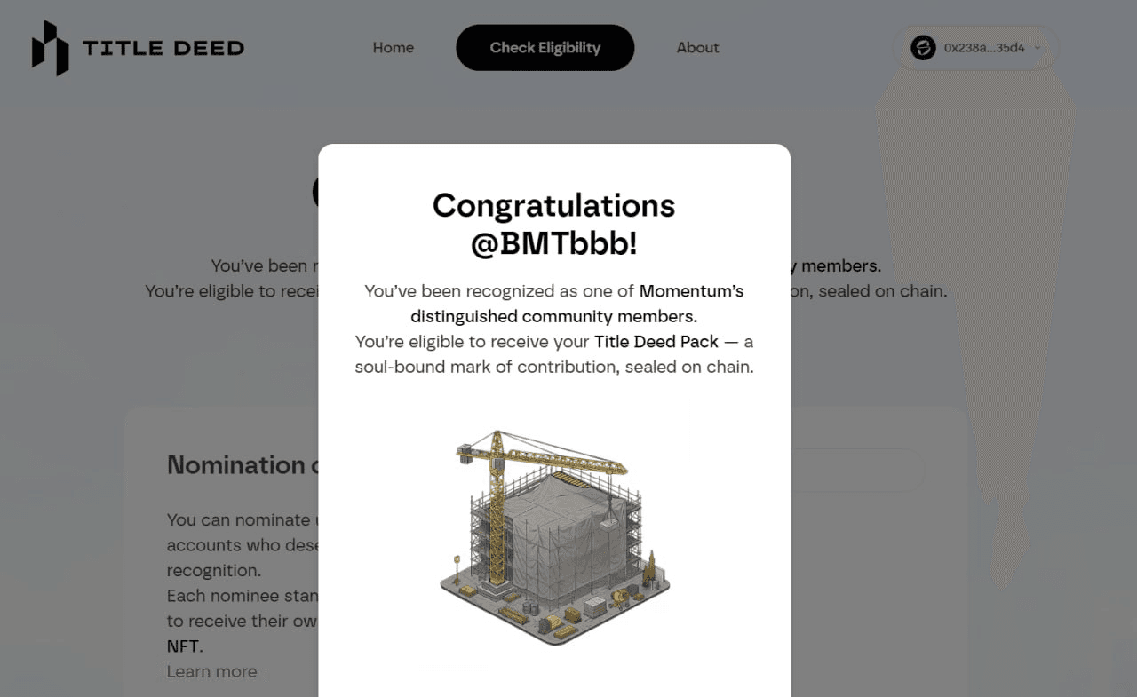
Task: Click the Nomination card heading
Action: pos(236,465)
